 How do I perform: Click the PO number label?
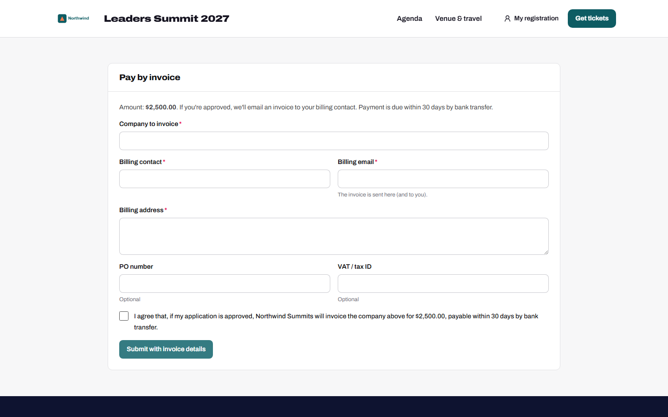click(136, 266)
